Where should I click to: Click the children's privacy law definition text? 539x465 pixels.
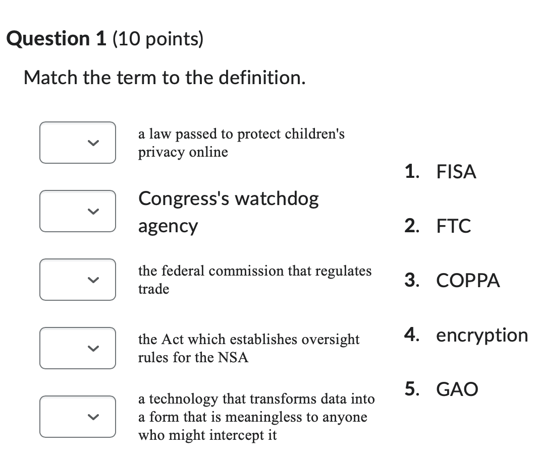241,143
